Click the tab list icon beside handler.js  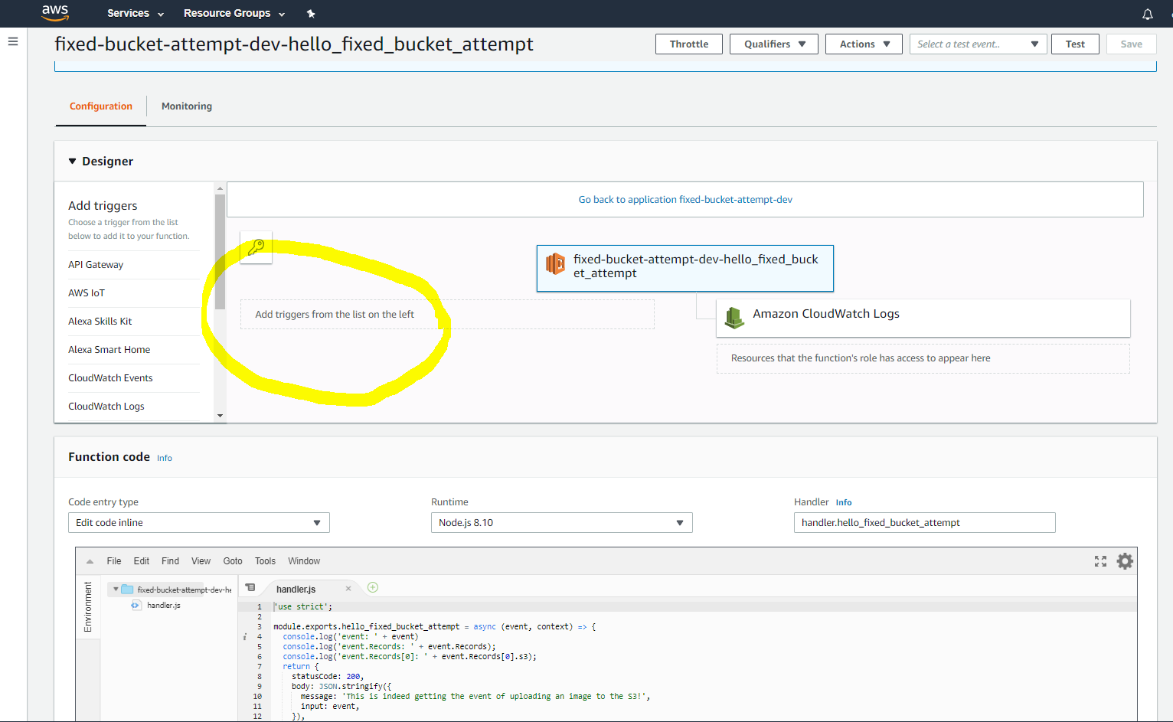tap(250, 587)
